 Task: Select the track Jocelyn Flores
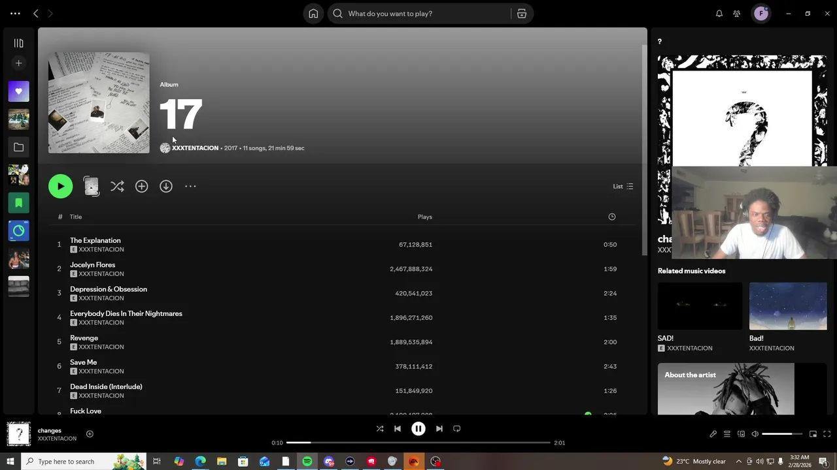tap(93, 264)
